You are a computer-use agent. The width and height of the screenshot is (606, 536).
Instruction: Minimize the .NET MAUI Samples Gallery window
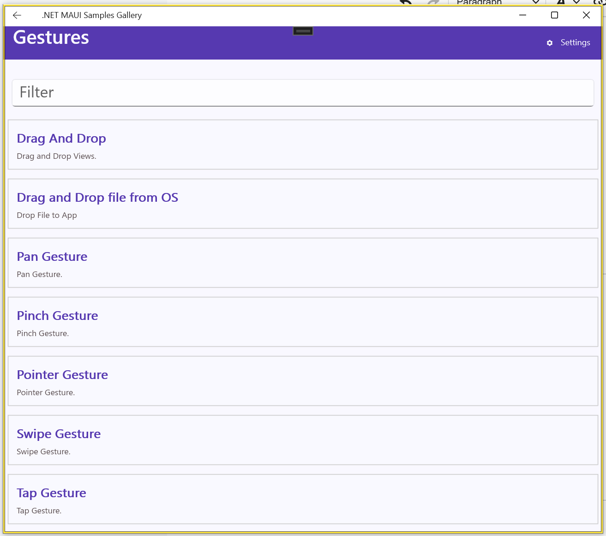click(x=522, y=15)
